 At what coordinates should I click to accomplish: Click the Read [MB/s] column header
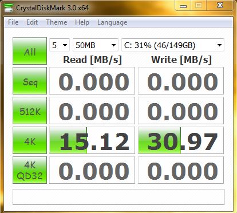92,60
